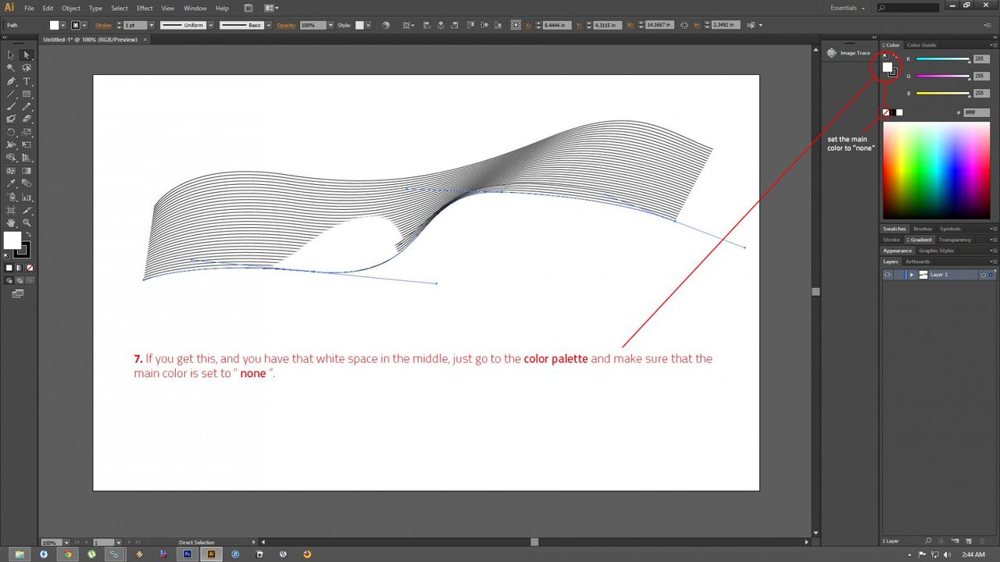Screen dimensions: 1000x562
Task: Set toolbox paint mode to Color
Action: [x=9, y=268]
